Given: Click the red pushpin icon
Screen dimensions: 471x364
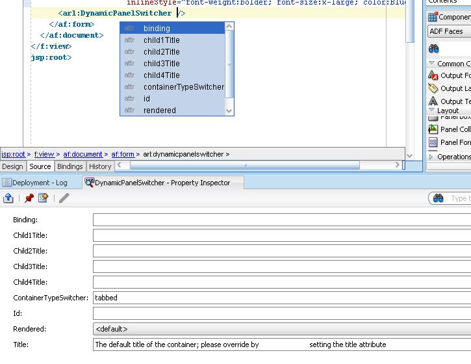Looking at the screenshot, I should 29,198.
